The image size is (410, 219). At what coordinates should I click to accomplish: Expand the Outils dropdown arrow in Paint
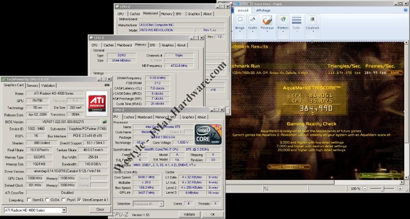pos(252,32)
